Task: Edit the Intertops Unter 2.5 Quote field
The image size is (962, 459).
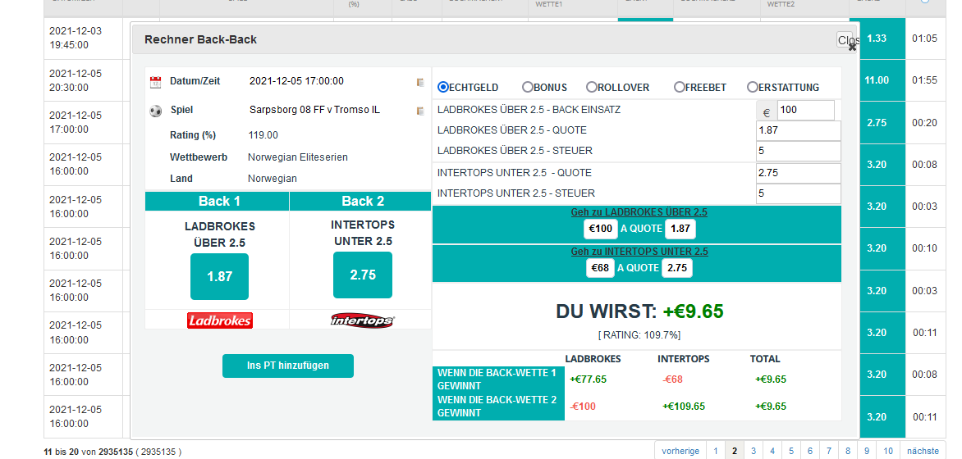Action: coord(798,173)
